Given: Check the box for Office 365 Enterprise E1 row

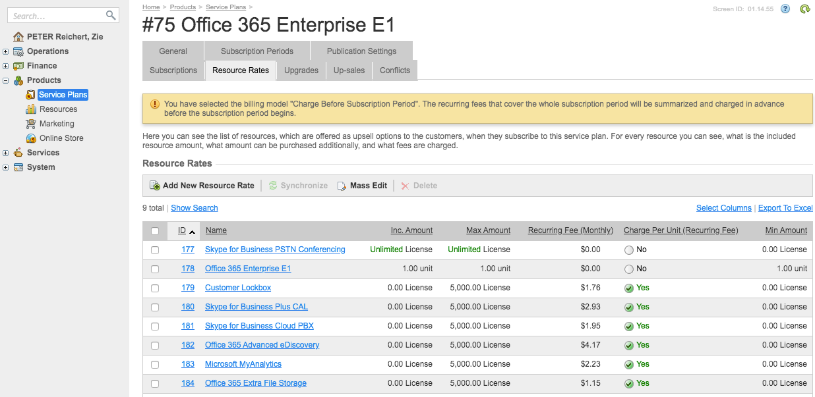Looking at the screenshot, I should tap(155, 269).
